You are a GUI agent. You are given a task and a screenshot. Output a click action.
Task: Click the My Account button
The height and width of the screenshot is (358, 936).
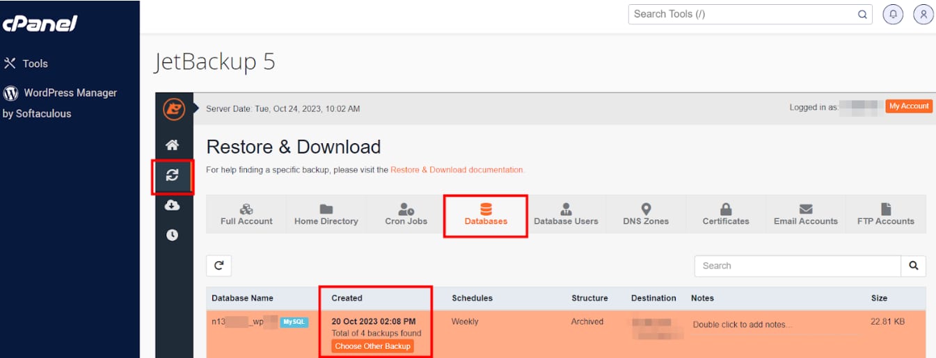click(x=909, y=106)
